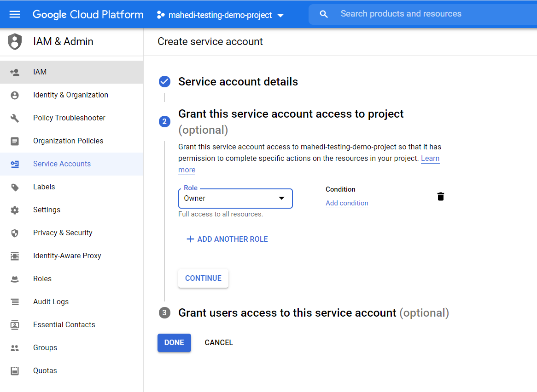
Task: Click DONE to finish creation
Action: [x=174, y=342]
